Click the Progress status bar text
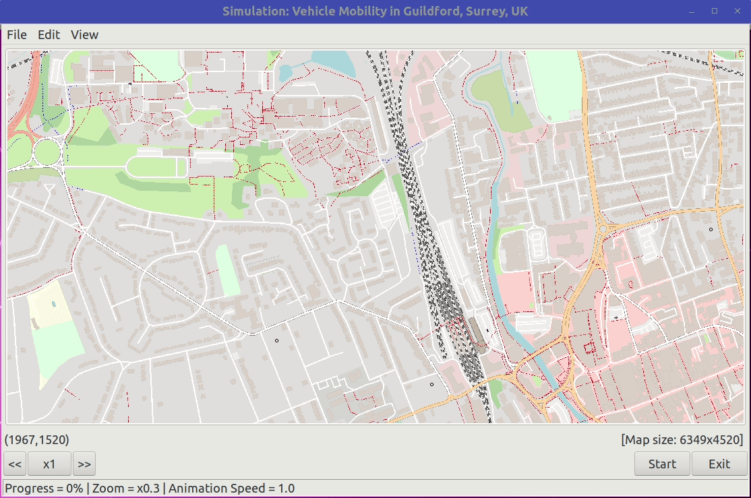The image size is (751, 498). tap(150, 489)
